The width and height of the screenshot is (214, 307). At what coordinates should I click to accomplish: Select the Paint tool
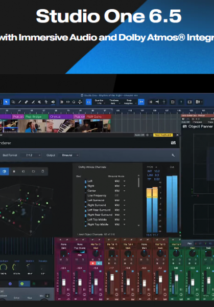click(x=33, y=102)
